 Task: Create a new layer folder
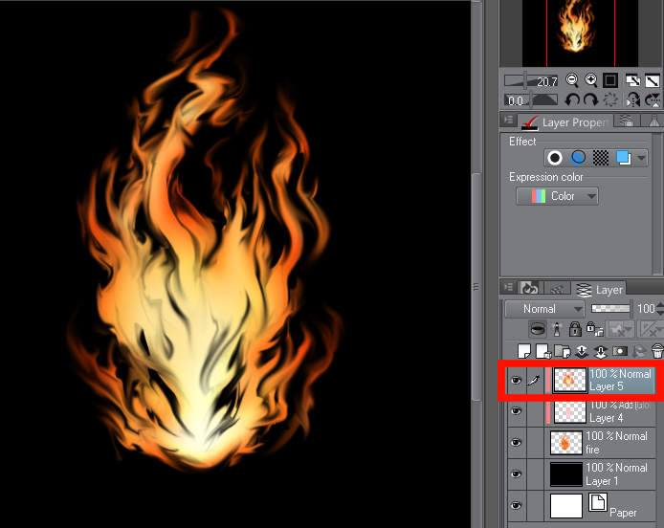tap(563, 351)
